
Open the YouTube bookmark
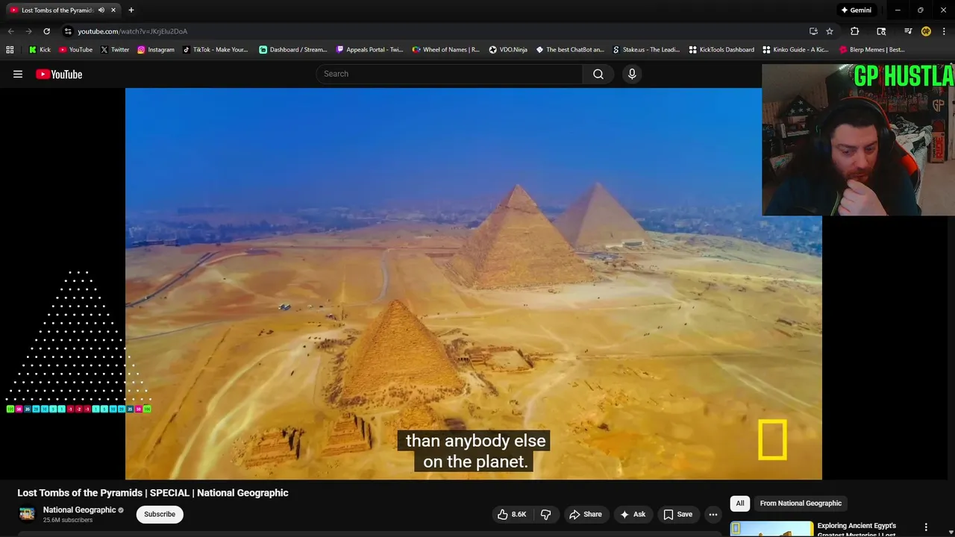tap(75, 50)
